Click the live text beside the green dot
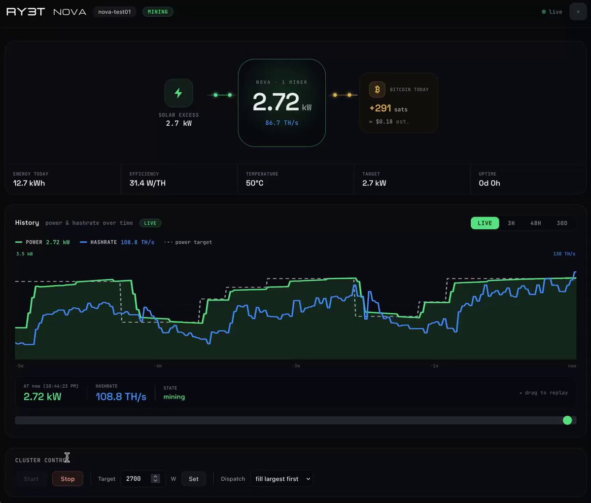 (x=556, y=12)
